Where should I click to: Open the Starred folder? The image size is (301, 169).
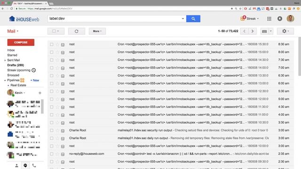coord(12,55)
